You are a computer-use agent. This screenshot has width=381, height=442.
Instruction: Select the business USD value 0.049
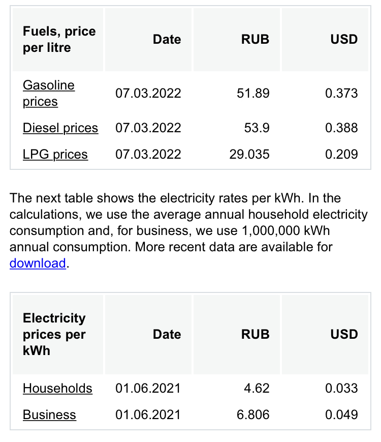341,415
